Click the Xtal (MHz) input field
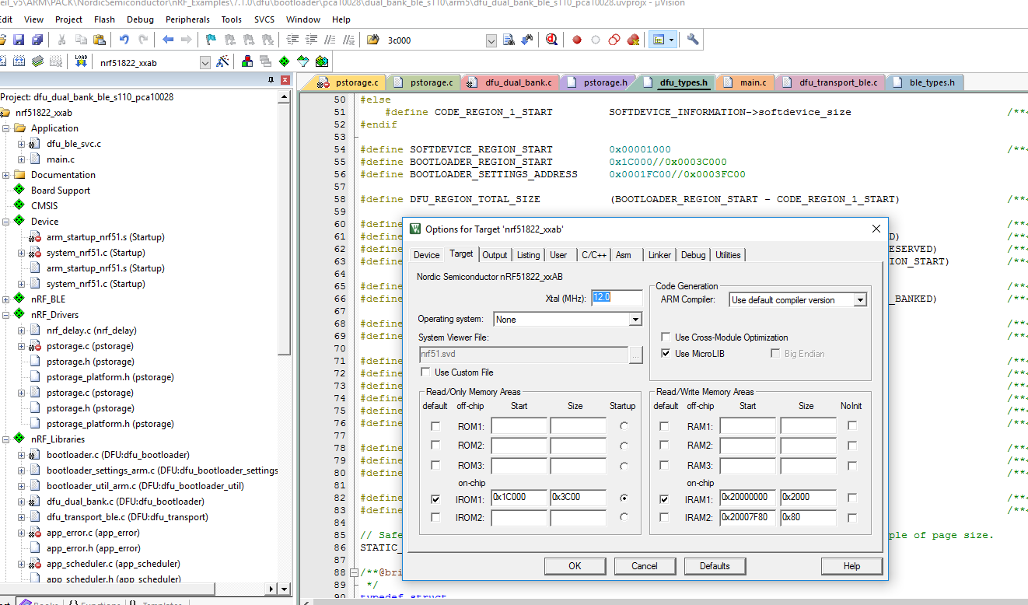Viewport: 1028px width, 605px height. pyautogui.click(x=617, y=297)
